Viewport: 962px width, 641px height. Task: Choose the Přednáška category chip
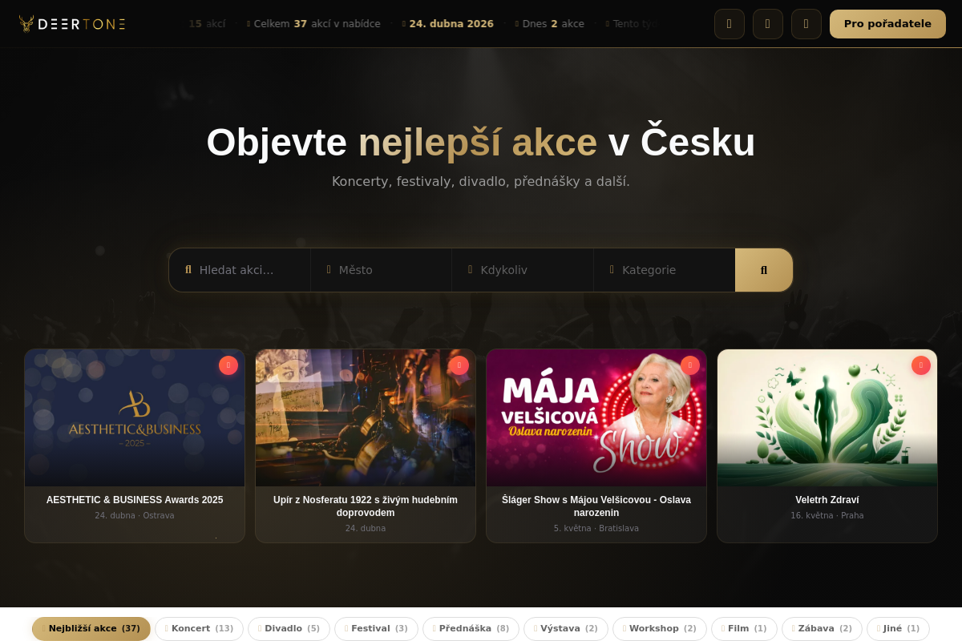[x=471, y=629]
